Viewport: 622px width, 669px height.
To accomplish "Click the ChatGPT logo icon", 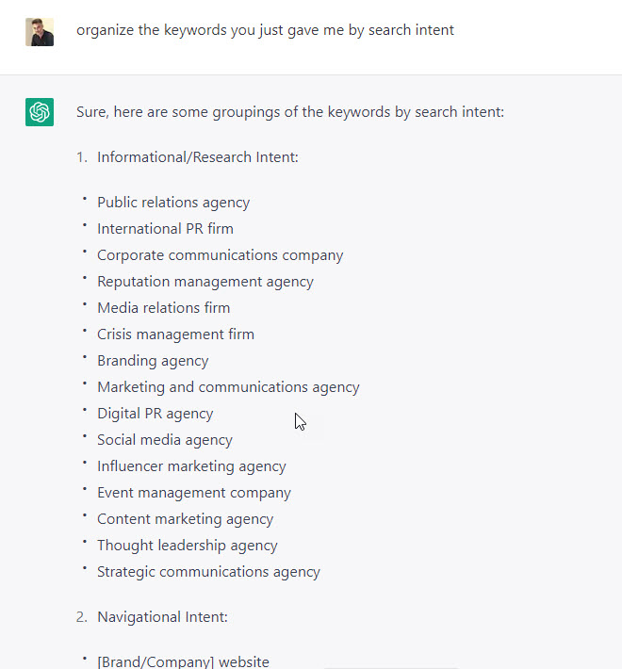I will click(40, 112).
